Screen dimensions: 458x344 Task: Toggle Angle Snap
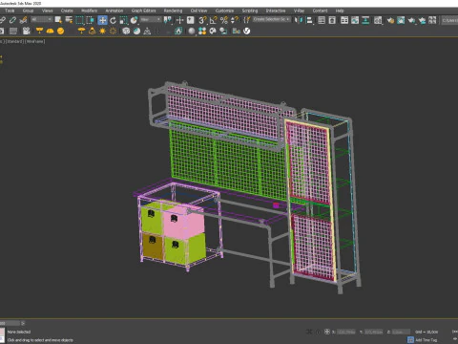pos(213,20)
